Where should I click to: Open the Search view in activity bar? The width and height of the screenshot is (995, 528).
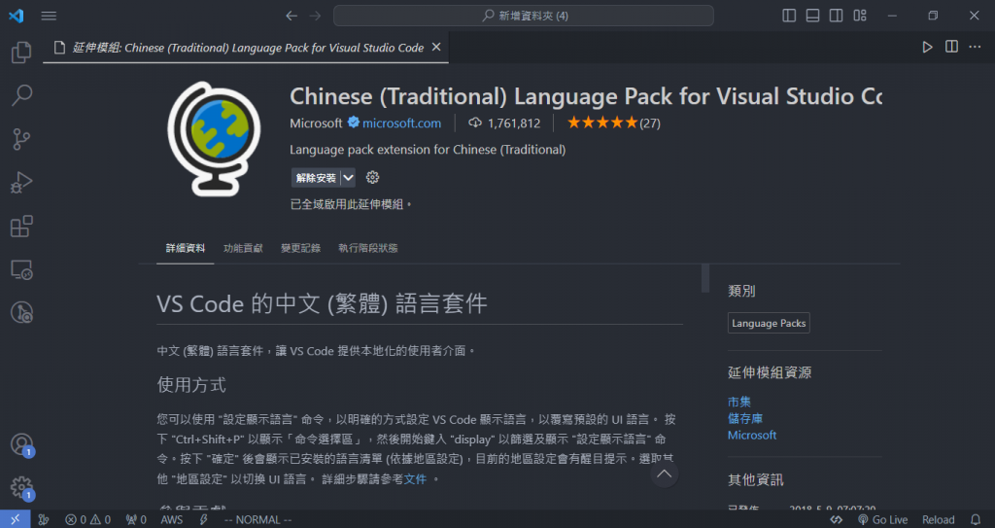21,95
